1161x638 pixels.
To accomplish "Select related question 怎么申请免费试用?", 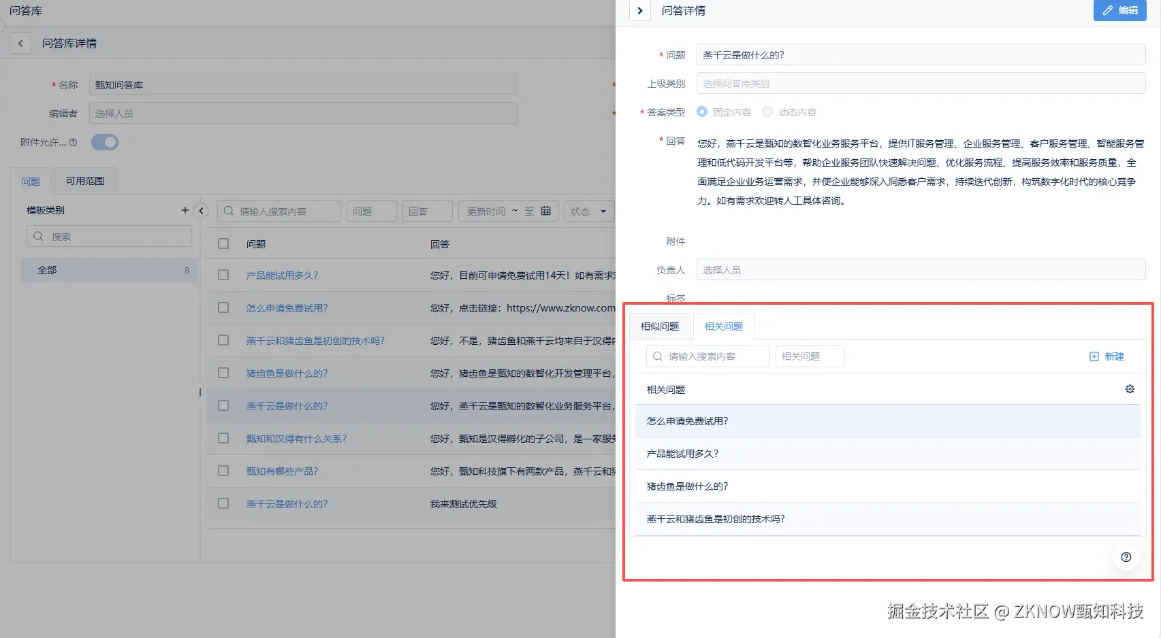I will point(888,421).
